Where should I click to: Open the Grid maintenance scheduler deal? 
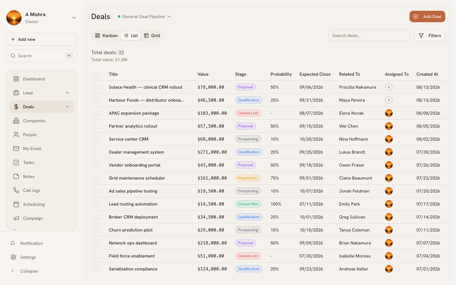pos(137,178)
